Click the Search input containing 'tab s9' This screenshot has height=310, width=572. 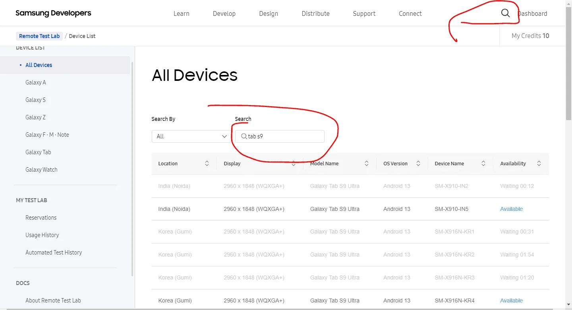(280, 136)
